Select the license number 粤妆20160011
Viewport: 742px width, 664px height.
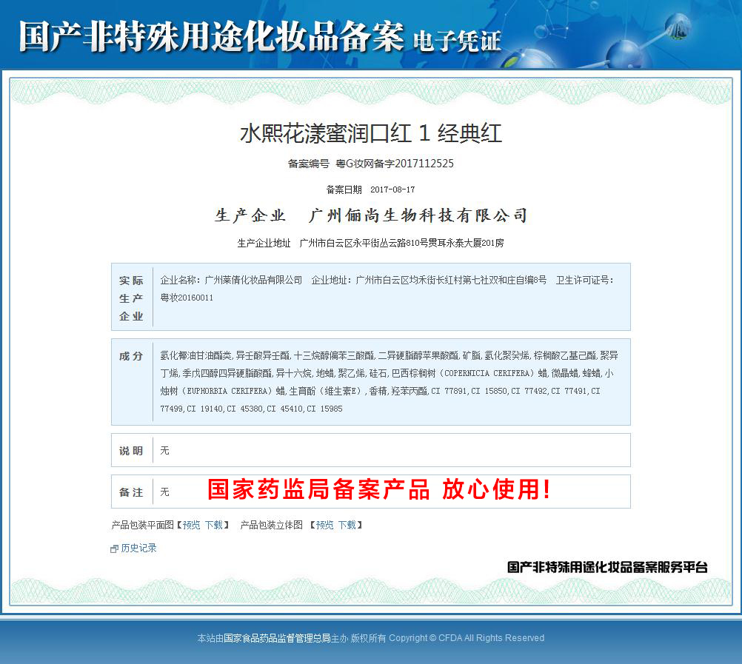click(x=187, y=298)
